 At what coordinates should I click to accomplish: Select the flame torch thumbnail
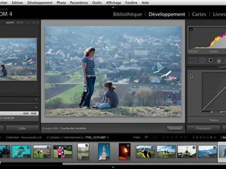124,152
